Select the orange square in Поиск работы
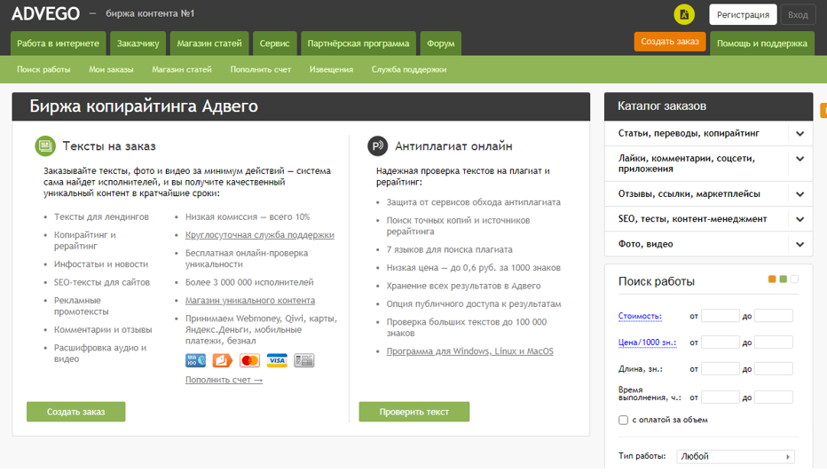This screenshot has height=472, width=827. 772,279
